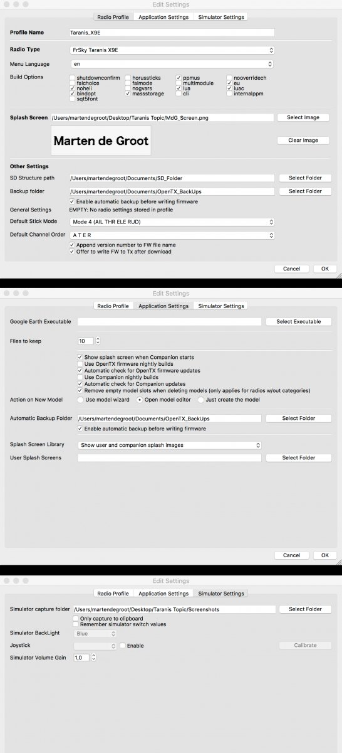Image resolution: width=342 pixels, height=753 pixels.
Task: Uncheck the massstorage build option
Action: pyautogui.click(x=128, y=93)
